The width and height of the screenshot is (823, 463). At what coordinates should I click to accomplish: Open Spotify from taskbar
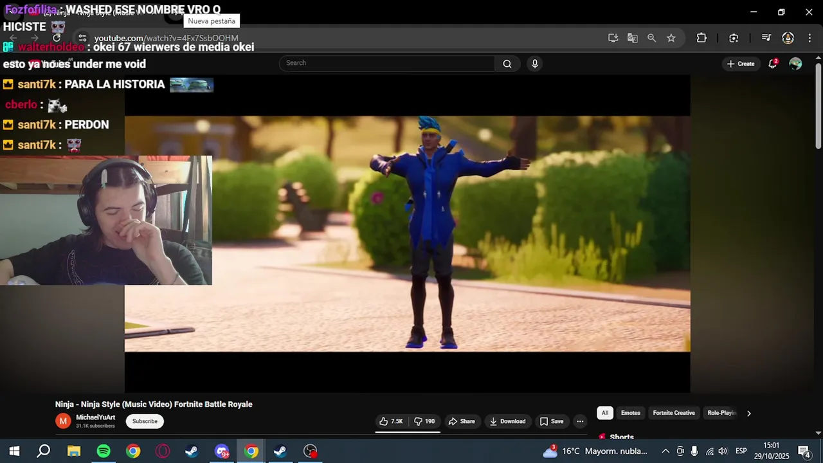[104, 451]
